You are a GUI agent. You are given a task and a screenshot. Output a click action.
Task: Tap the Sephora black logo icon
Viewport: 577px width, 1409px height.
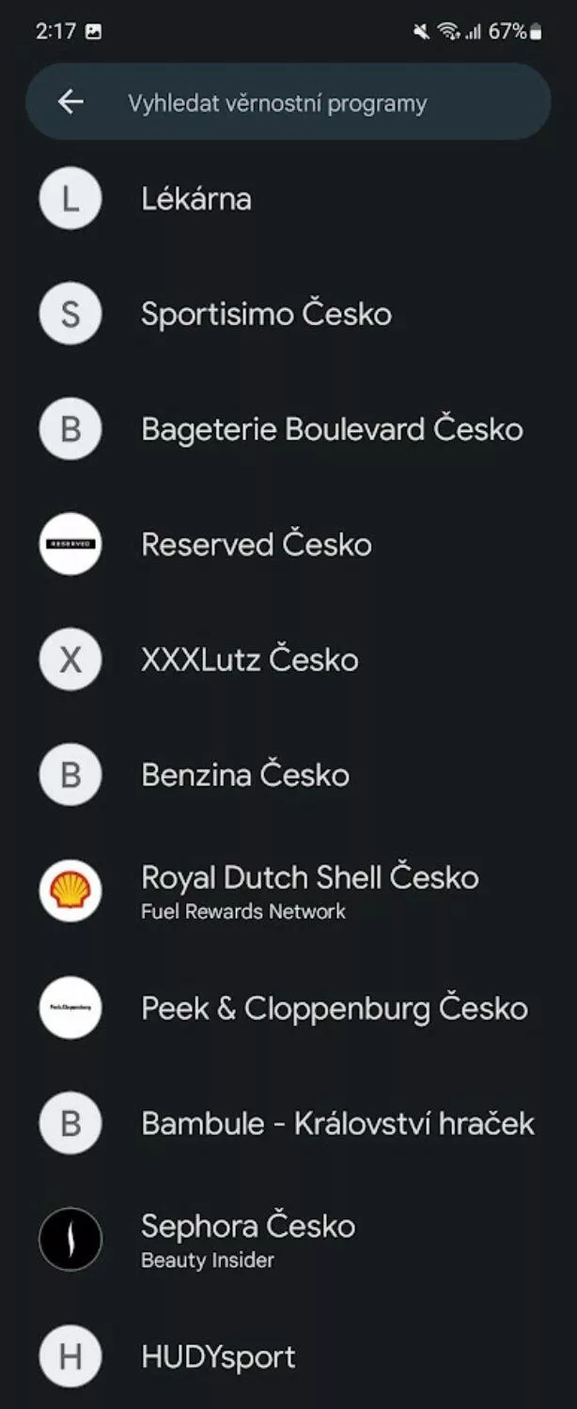[x=70, y=1239]
